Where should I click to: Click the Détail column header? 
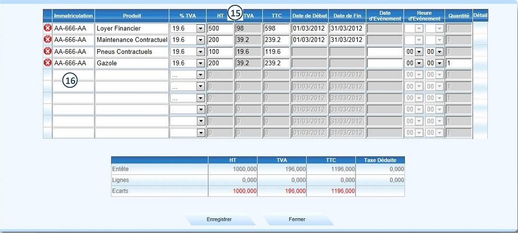point(480,15)
